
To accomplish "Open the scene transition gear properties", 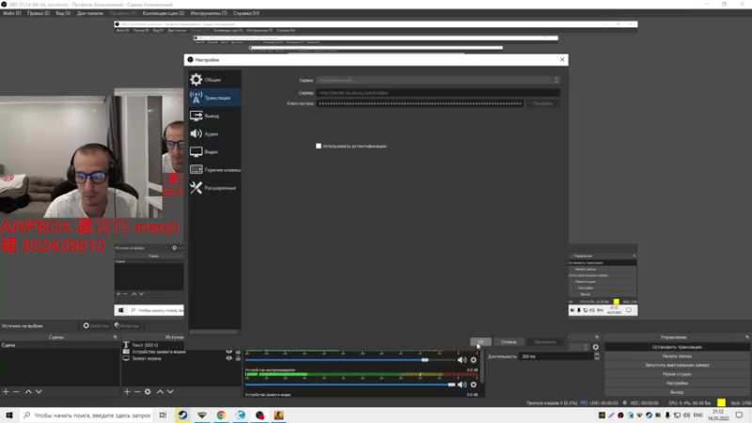I will click(596, 347).
